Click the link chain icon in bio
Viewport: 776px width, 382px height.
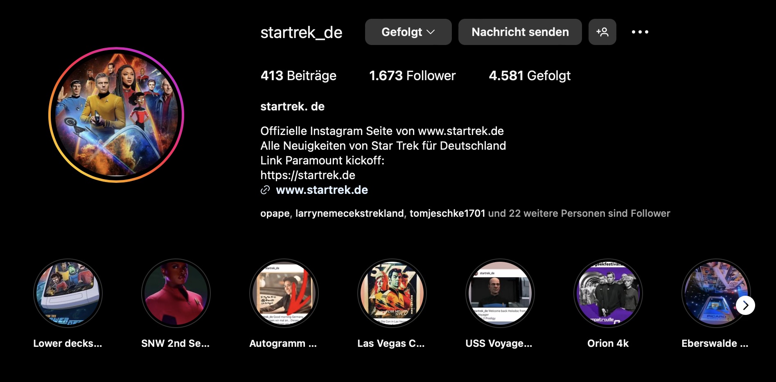pos(265,190)
